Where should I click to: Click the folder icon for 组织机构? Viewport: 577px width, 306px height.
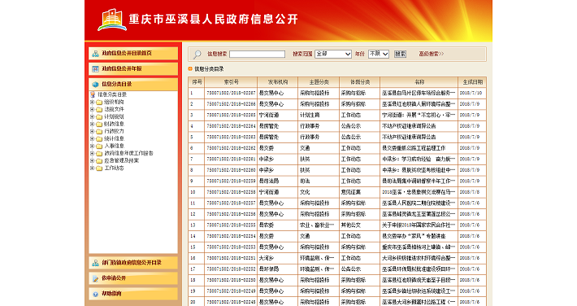[x=99, y=102]
